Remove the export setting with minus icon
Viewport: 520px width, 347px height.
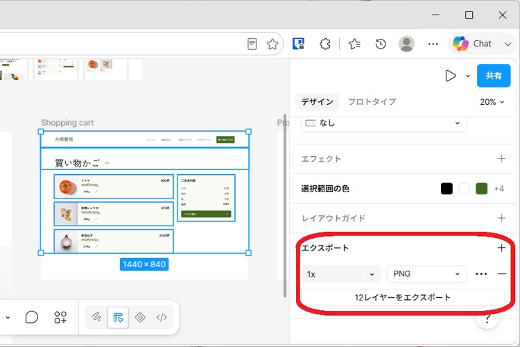502,274
